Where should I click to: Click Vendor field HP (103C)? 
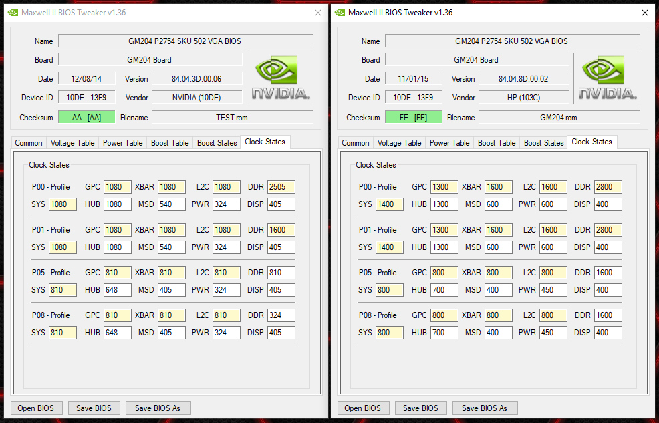tap(524, 98)
